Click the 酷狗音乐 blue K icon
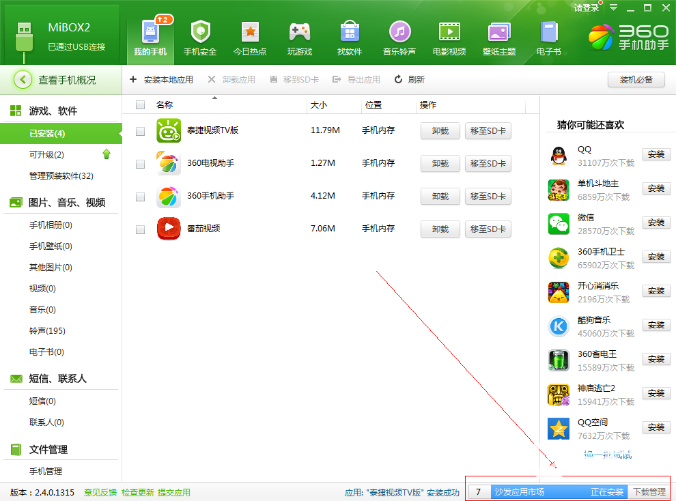676x501 pixels. tap(559, 326)
